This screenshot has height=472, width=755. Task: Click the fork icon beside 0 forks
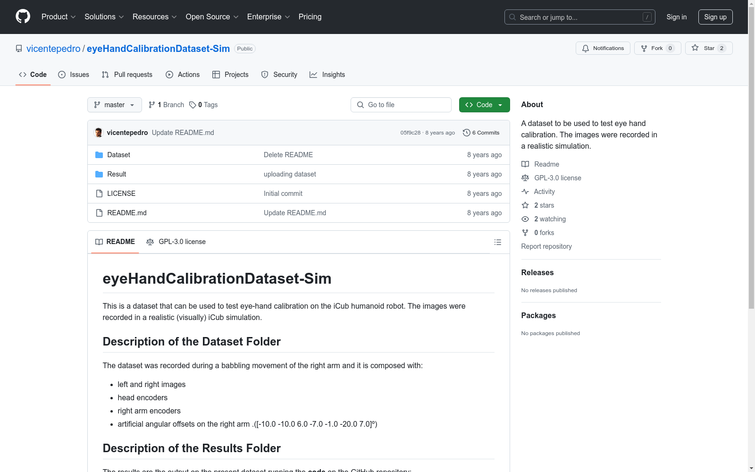(x=525, y=233)
